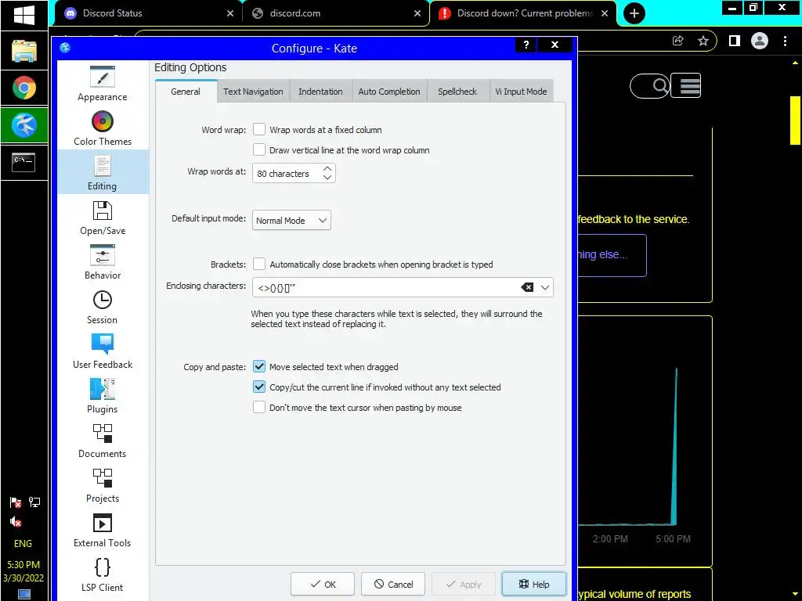
Task: Open the User Feedback settings page
Action: (103, 351)
